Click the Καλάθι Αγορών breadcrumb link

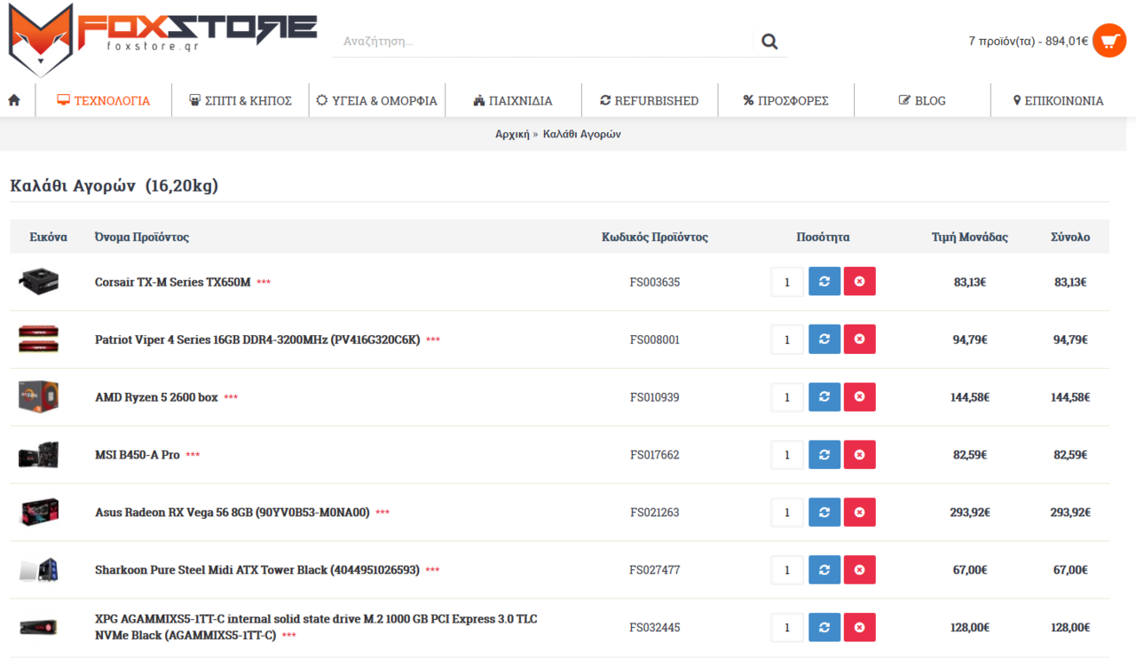tap(581, 134)
